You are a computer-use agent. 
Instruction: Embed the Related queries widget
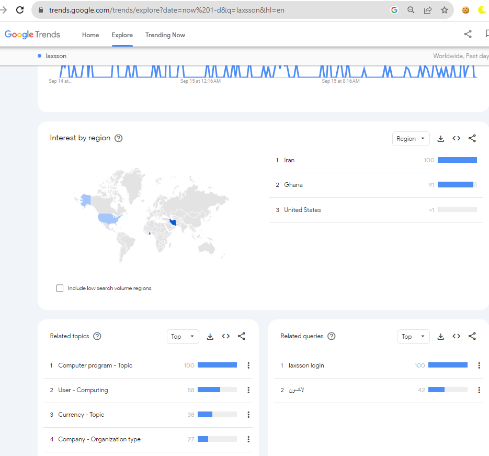[x=456, y=336]
